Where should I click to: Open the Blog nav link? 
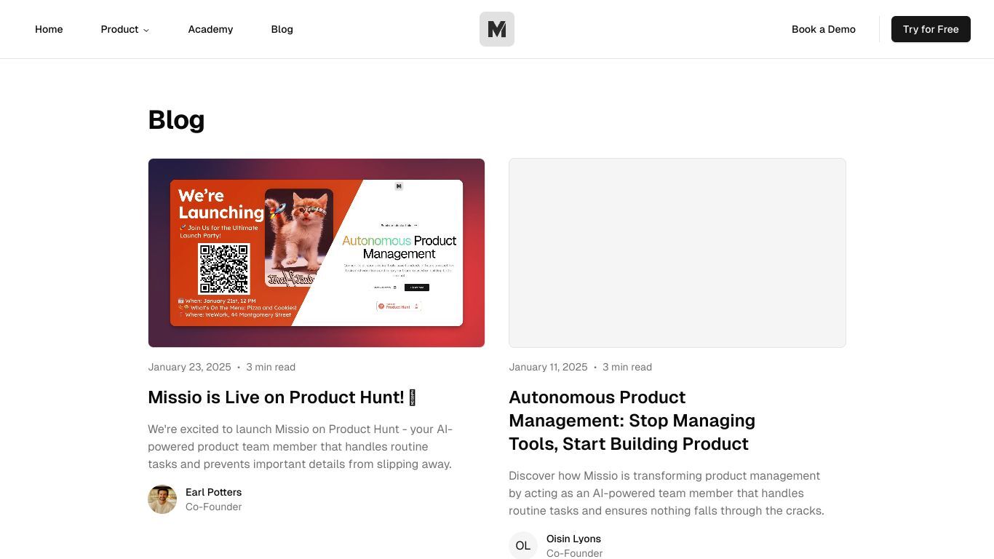coord(282,29)
